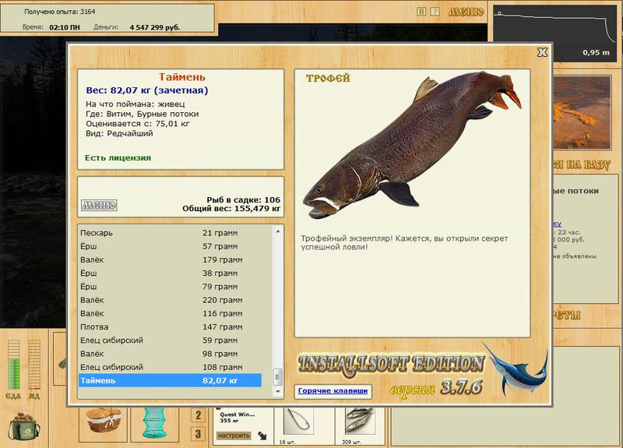Select Ёрш 57 грамм row

(170, 246)
